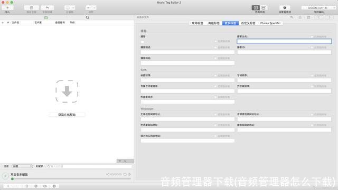Click the minus remove button in bottom bar
Viewport: 338px width, 190px height.
pyautogui.click(x=18, y=186)
